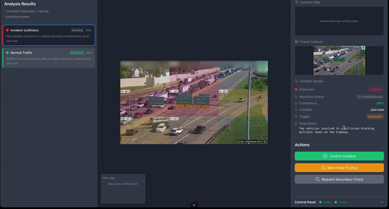Viewport: 389px width, 209px height.
Task: Click the green badge on the frame capture thumbnail
Action: click(x=363, y=48)
